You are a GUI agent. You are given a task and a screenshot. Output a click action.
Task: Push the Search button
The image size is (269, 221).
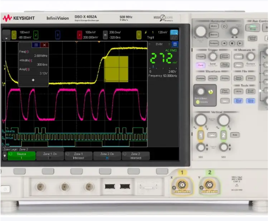(214, 35)
